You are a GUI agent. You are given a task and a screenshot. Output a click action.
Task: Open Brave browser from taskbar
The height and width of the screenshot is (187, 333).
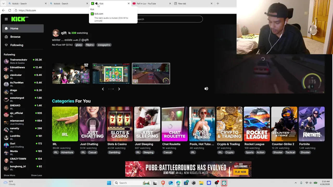(x=163, y=183)
